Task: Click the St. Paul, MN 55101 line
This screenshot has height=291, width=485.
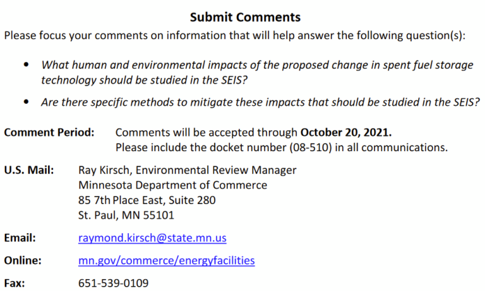Action: 126,215
